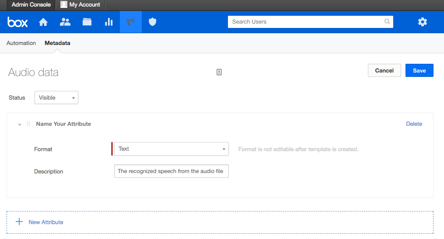Click the Name Your Attribute title
Viewport: 444px width, 239px height.
click(63, 124)
